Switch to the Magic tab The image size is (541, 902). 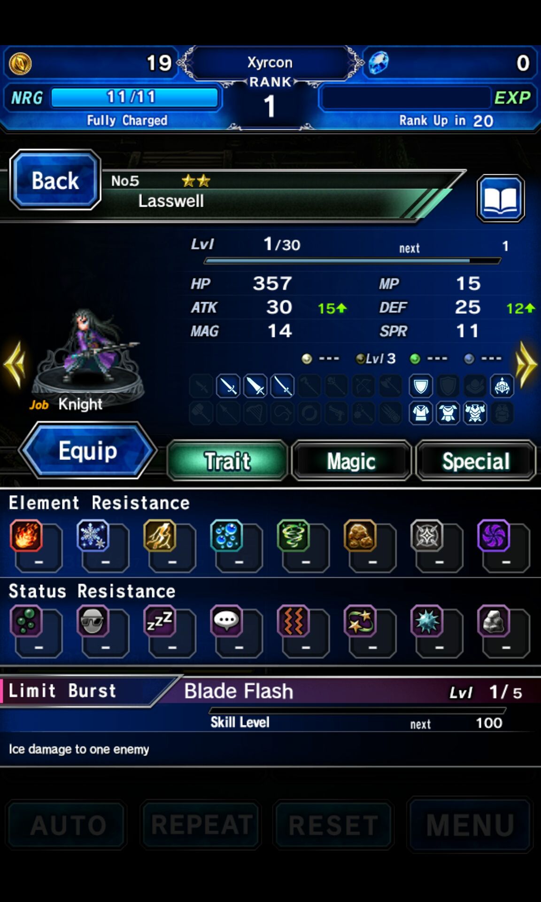[351, 461]
